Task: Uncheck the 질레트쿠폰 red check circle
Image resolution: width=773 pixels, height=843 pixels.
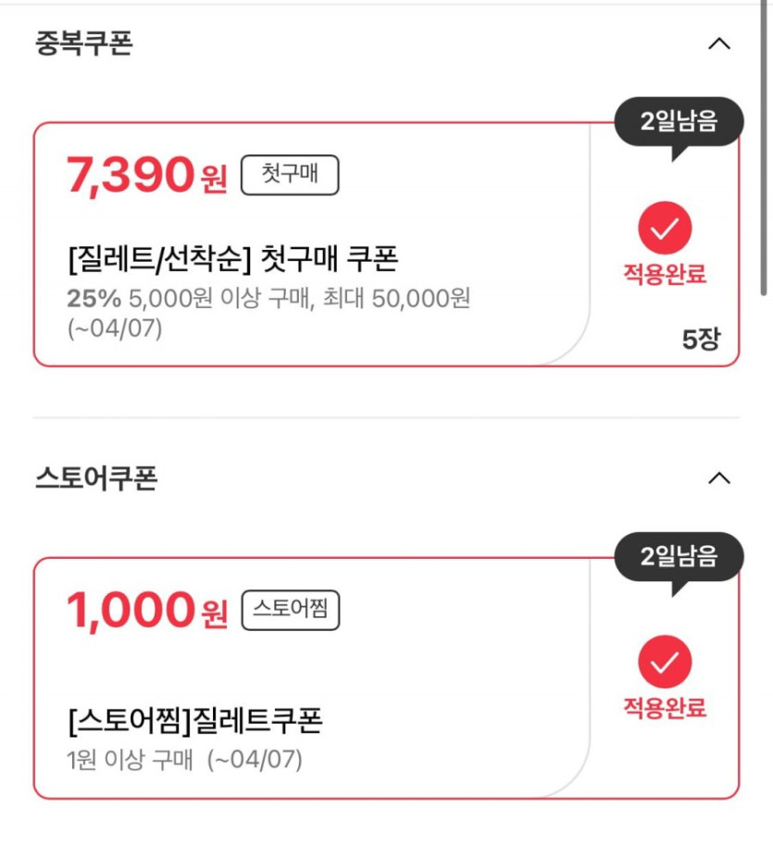Action: click(x=665, y=663)
